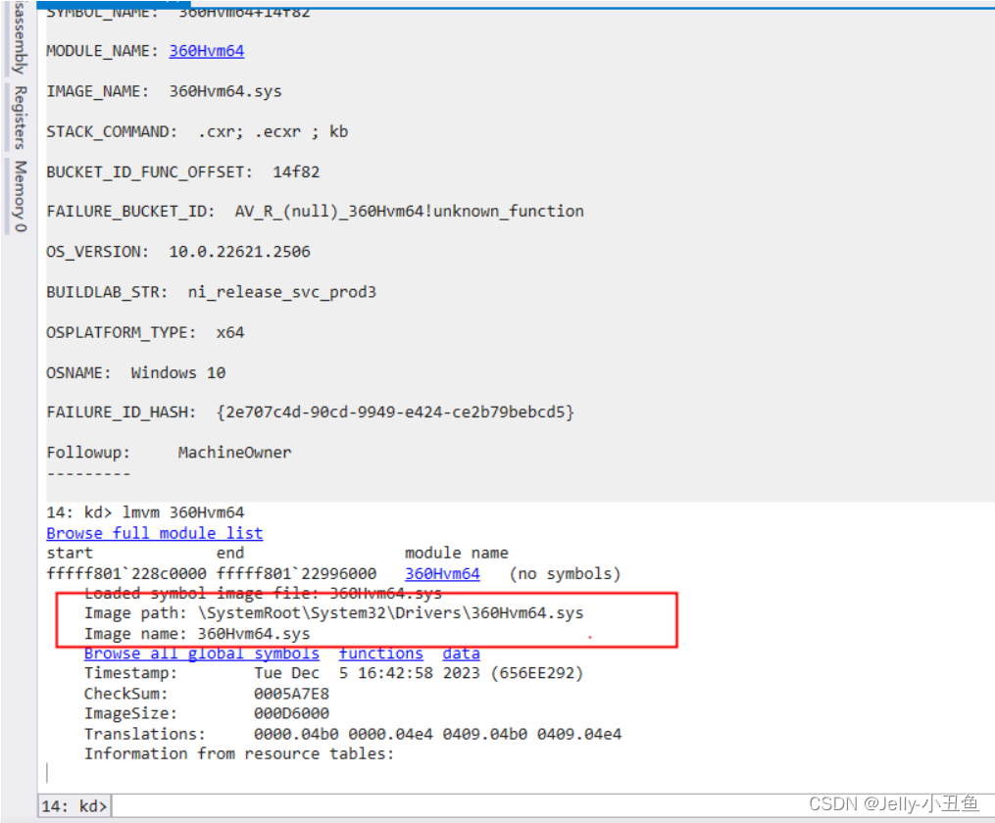Open the data link next to functions
The width and height of the screenshot is (995, 823).
pos(461,653)
